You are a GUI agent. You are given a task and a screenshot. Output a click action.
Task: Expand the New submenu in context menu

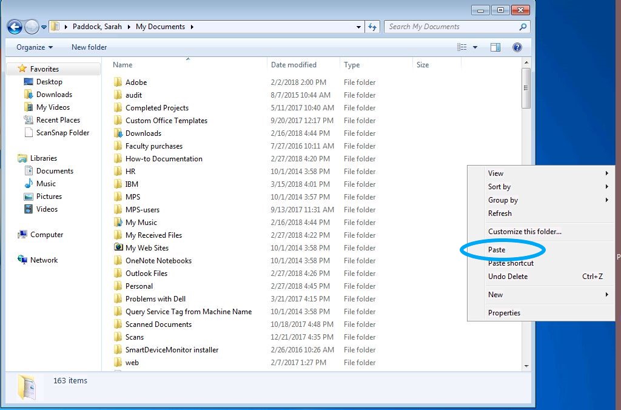pyautogui.click(x=540, y=294)
